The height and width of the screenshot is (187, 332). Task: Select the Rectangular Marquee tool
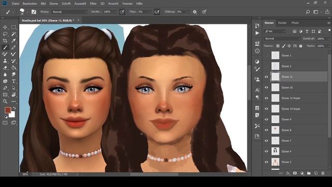(13, 27)
